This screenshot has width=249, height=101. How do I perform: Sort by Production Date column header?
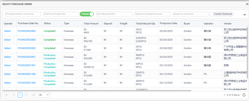coord(168,23)
